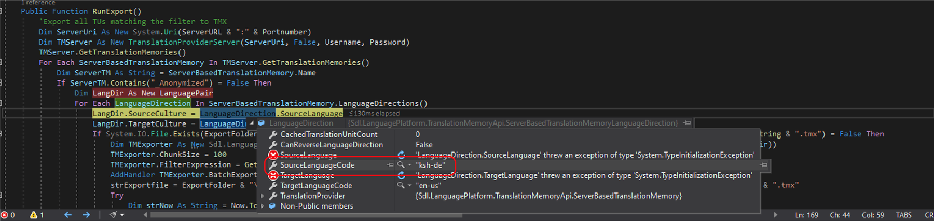
Task: Open visualizer magnifier for TargetLanguageCode
Action: [x=401, y=185]
